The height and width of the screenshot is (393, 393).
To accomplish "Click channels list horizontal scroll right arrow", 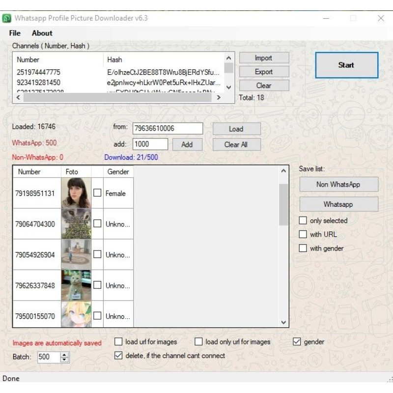I will point(219,98).
